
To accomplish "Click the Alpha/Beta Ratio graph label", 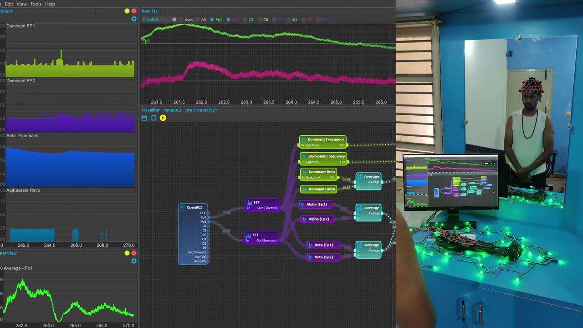I will pyautogui.click(x=23, y=190).
